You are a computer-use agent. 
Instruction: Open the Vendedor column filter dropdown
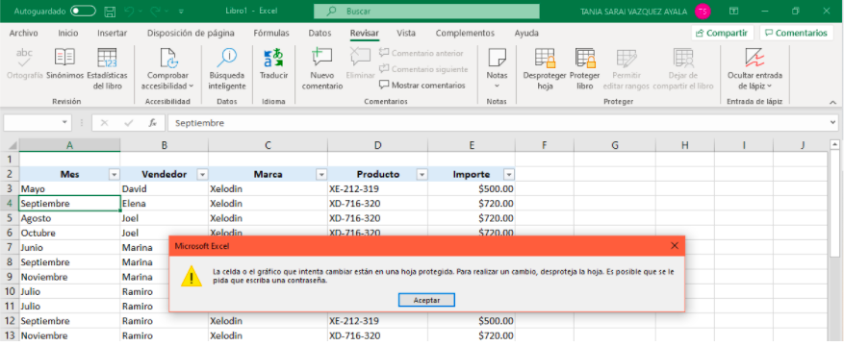202,175
